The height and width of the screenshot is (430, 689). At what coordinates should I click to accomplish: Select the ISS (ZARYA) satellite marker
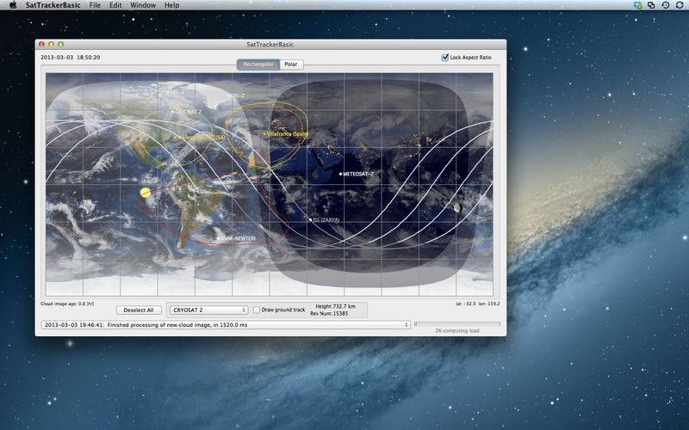(x=310, y=220)
